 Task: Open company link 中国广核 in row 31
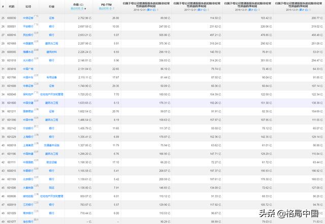[28, 69]
